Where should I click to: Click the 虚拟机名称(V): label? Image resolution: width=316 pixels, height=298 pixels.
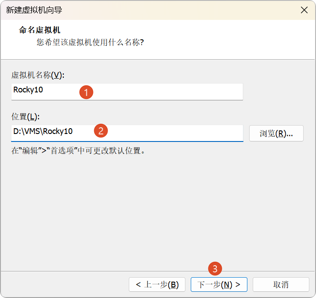38,75
